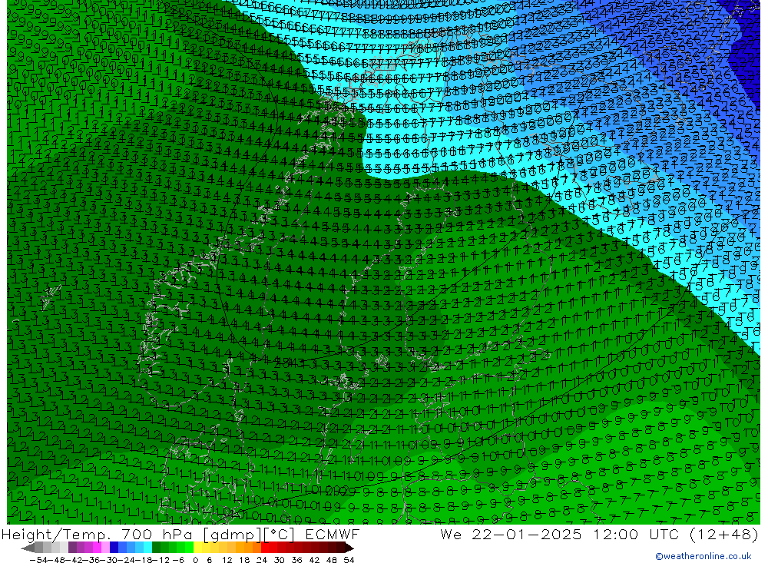Click the '[gdmp]' unit label
This screenshot has width=768, height=563.
[x=232, y=535]
